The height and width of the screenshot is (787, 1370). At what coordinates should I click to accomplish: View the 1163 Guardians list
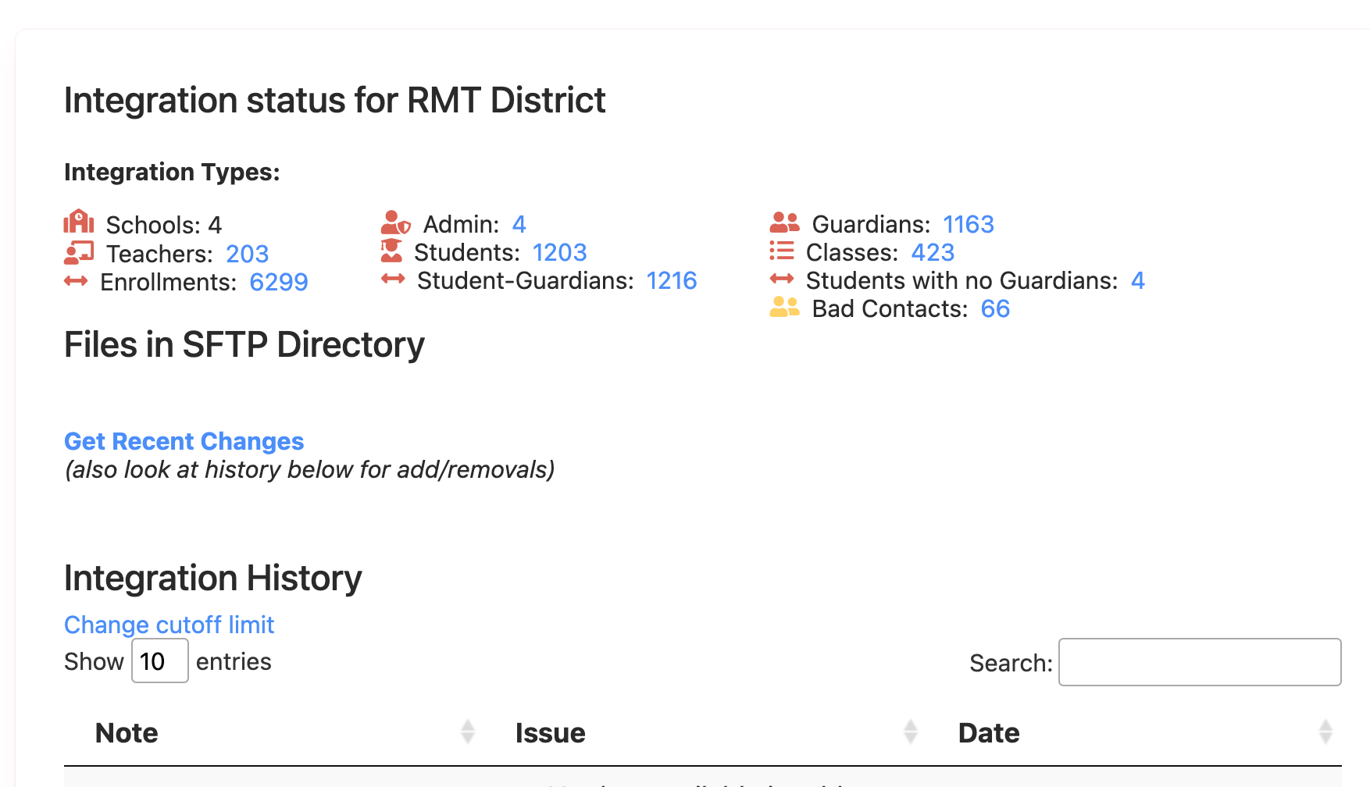tap(969, 224)
